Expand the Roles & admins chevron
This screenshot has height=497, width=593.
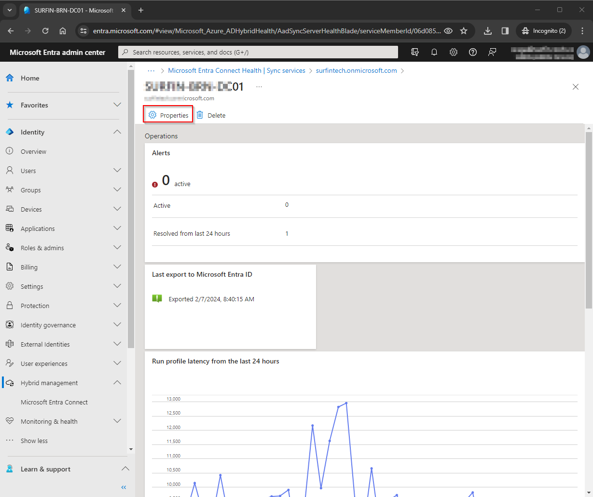pyautogui.click(x=117, y=247)
